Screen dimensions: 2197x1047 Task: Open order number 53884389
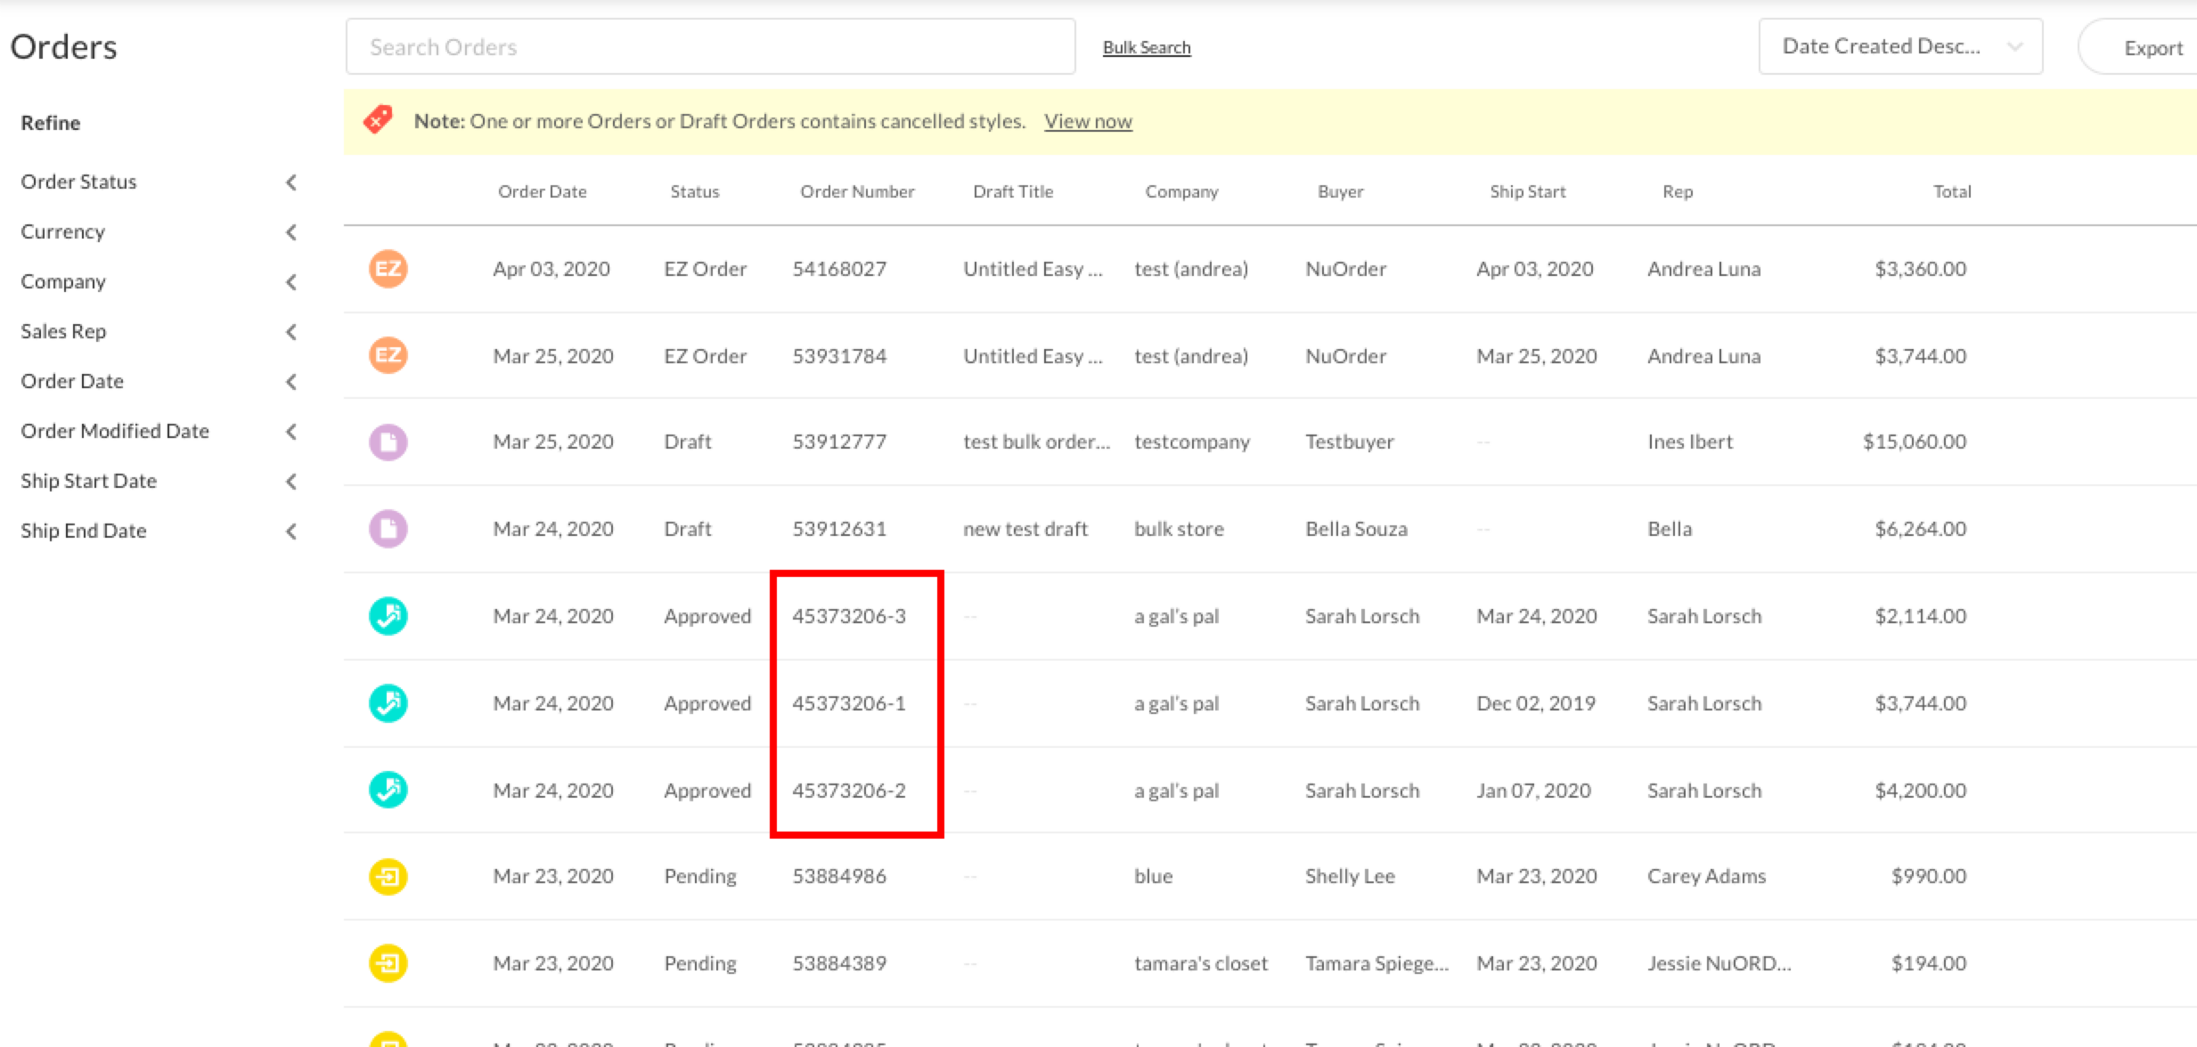(839, 963)
